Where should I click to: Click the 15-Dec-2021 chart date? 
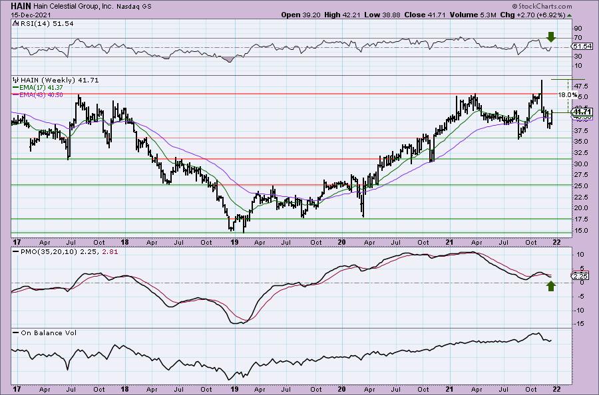pyautogui.click(x=30, y=15)
